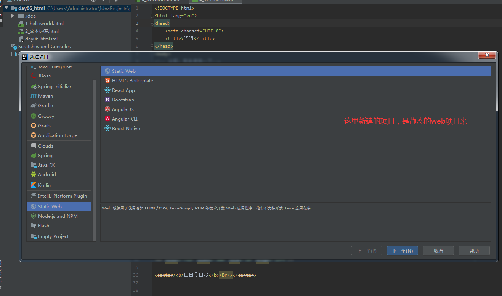Select the AngularJS template

click(295, 109)
